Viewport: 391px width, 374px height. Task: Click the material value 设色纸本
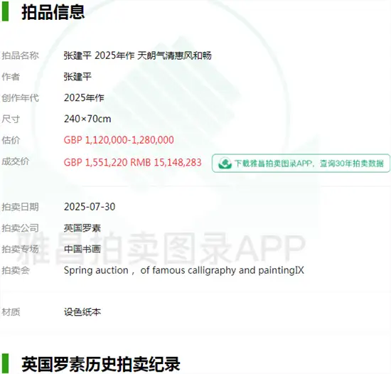(82, 312)
